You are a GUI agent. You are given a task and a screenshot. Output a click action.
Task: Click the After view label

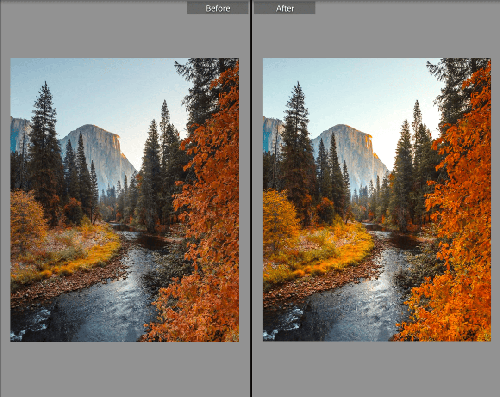click(x=284, y=8)
